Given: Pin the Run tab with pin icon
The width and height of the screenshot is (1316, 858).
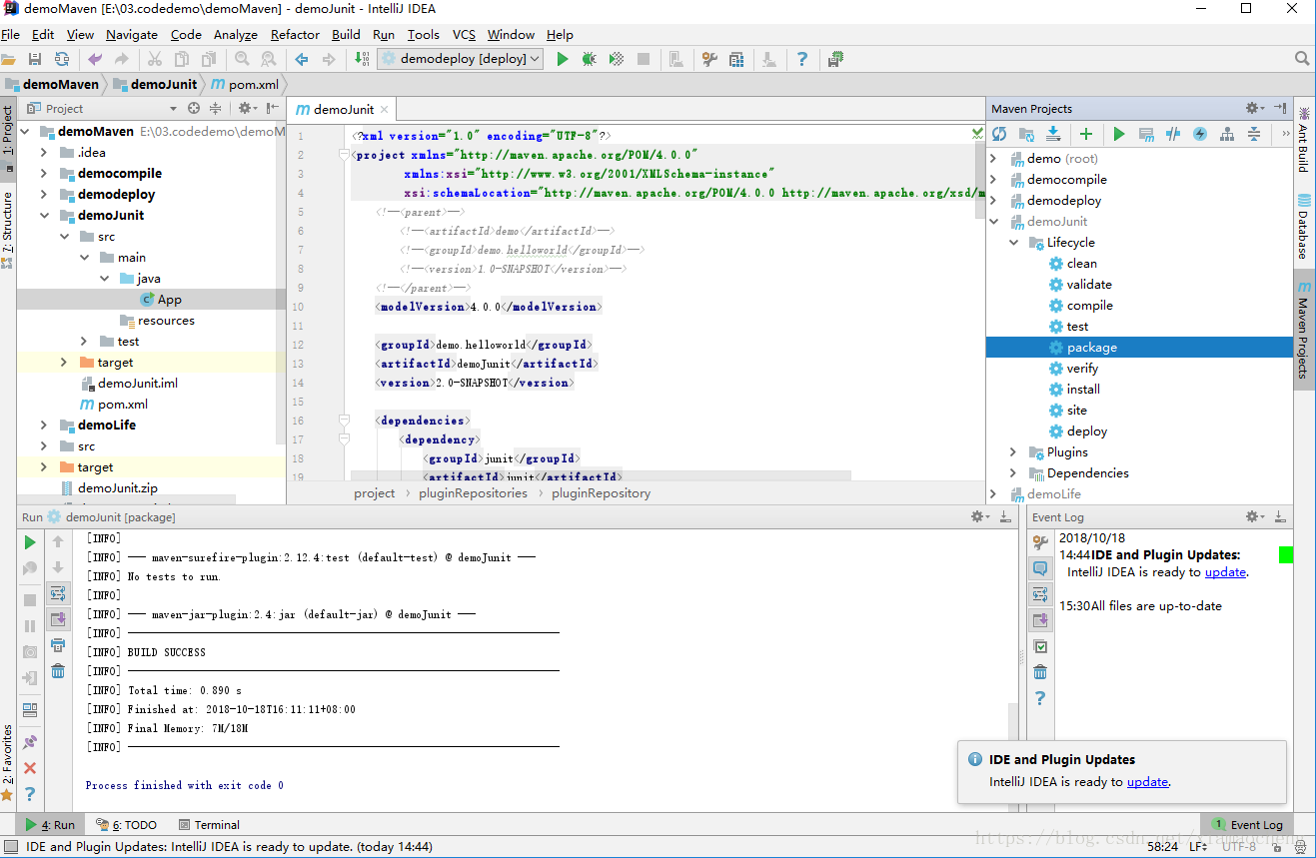Looking at the screenshot, I should click(30, 742).
